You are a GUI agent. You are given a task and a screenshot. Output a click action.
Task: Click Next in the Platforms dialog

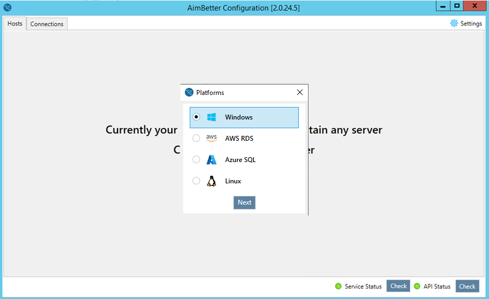click(x=244, y=202)
